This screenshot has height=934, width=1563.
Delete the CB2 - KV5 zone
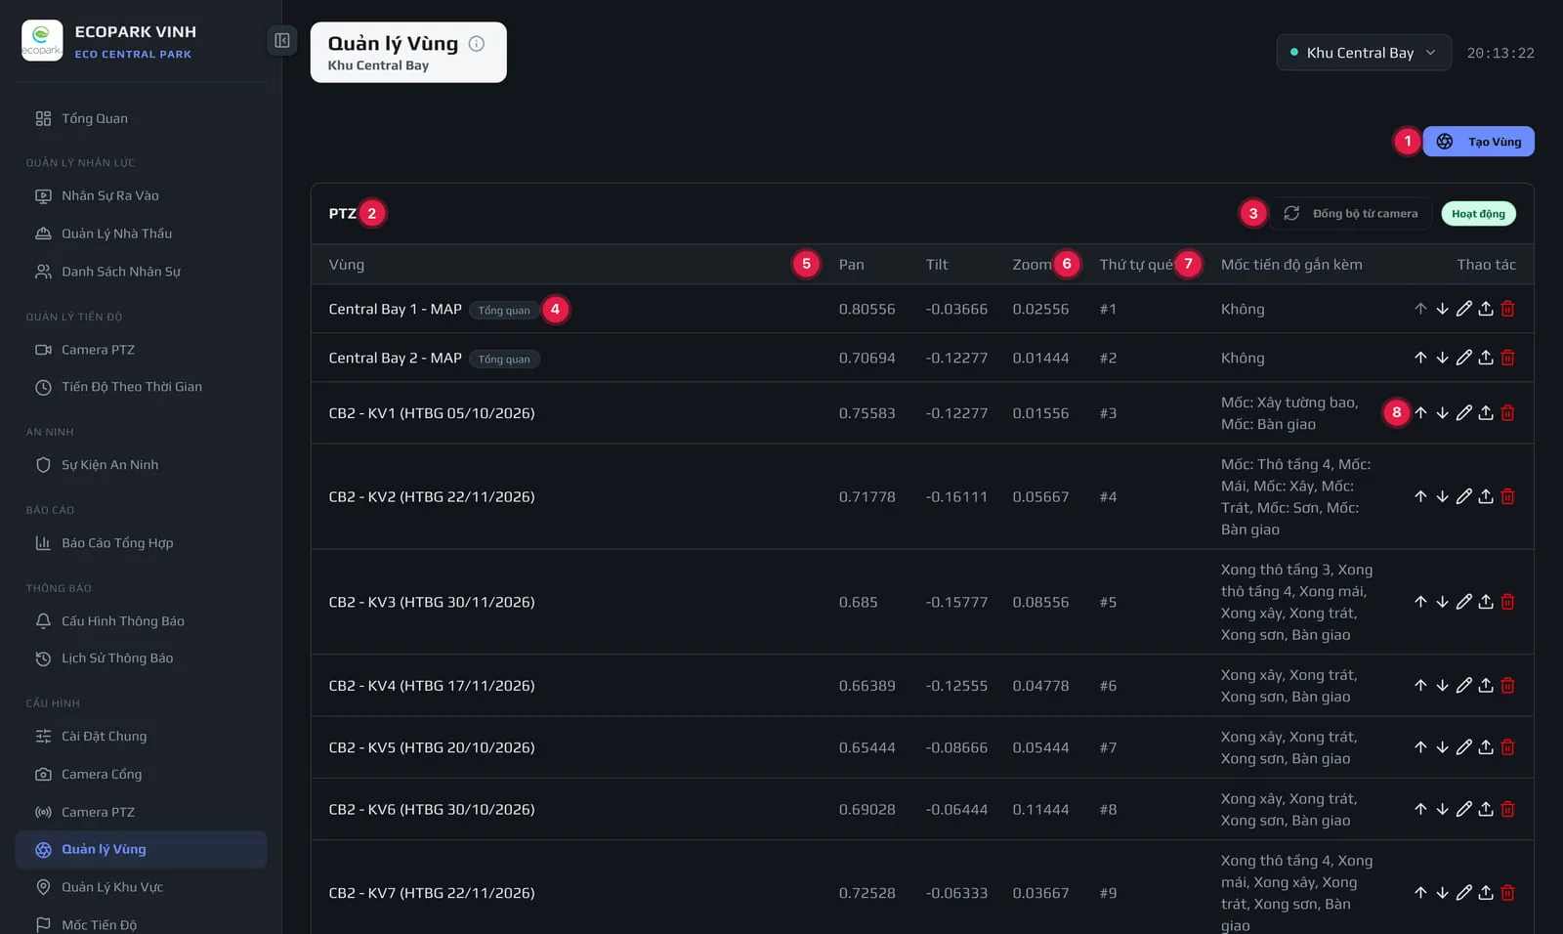coord(1507,747)
